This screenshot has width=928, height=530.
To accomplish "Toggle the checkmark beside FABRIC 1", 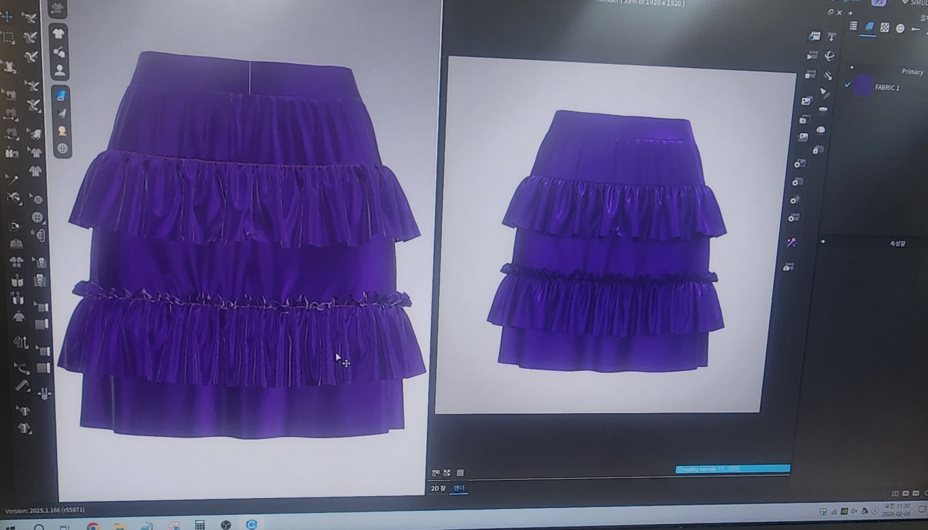I will 847,85.
